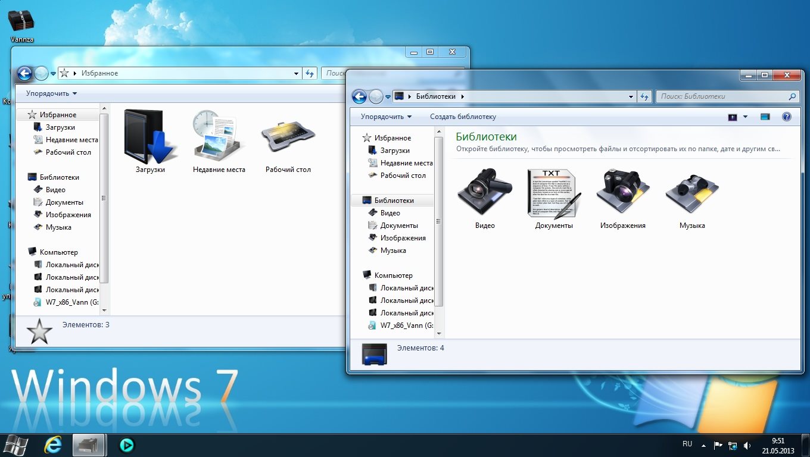Open the Загрузки folder icon in Избранное window
The image size is (810, 457).
[149, 137]
